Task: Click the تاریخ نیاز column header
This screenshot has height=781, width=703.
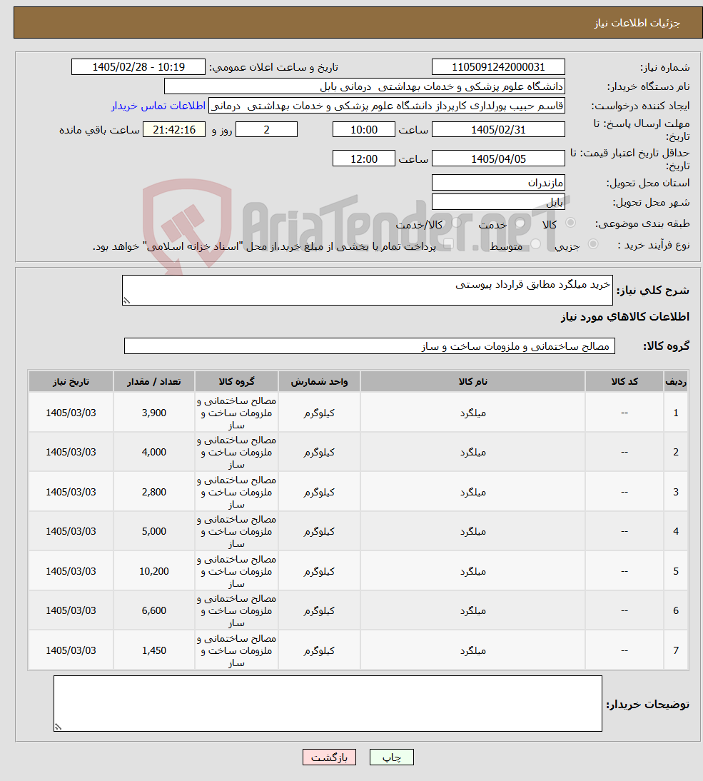Action: point(71,381)
